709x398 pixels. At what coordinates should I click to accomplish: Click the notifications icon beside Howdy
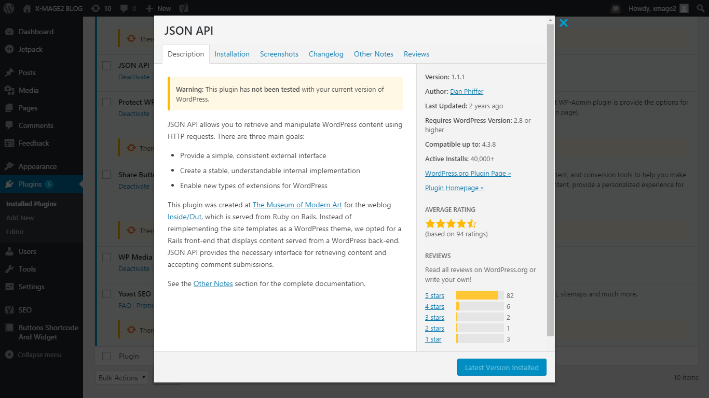point(616,8)
